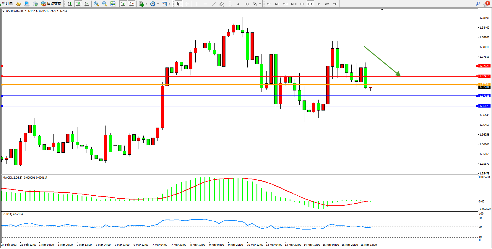Viewport: 492px width, 249px height.
Task: Click the zoom in magnifier icon
Action: point(96,4)
